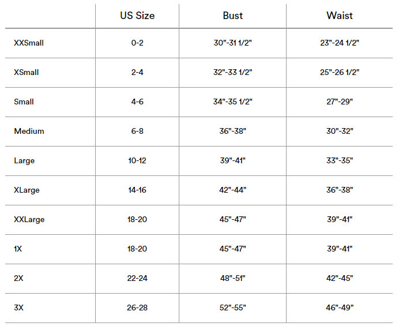Select the XXLarge row label
The height and width of the screenshot is (330, 399).
[x=29, y=220]
